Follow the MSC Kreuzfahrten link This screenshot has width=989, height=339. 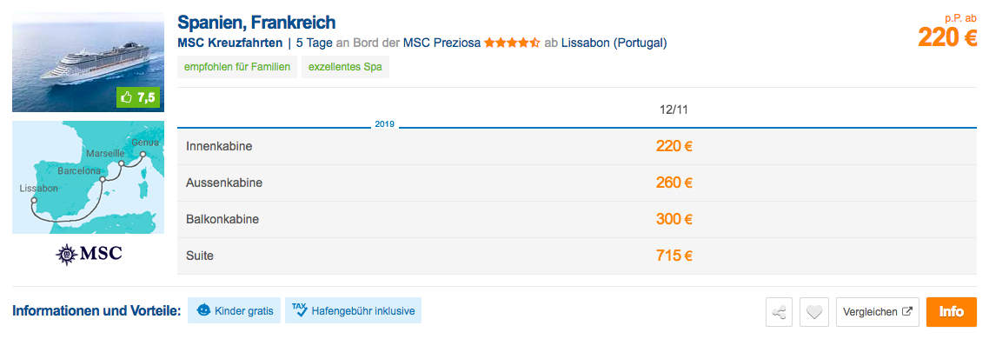[x=229, y=43]
